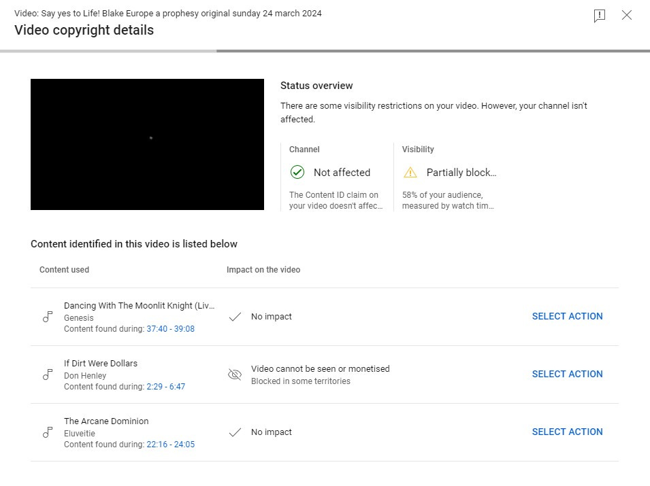This screenshot has height=486, width=650.
Task: Click music note icon for Eluveitie track
Action: (48, 432)
